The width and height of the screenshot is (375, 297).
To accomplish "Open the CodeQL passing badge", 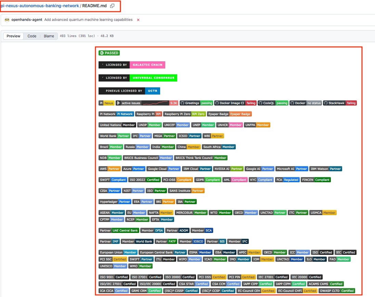I will point(273,103).
